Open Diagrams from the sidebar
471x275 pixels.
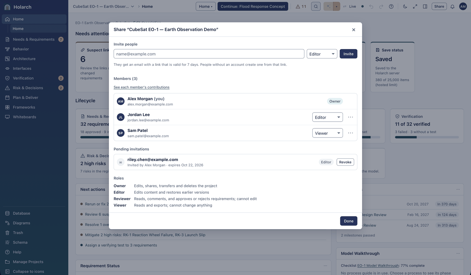click(34, 223)
